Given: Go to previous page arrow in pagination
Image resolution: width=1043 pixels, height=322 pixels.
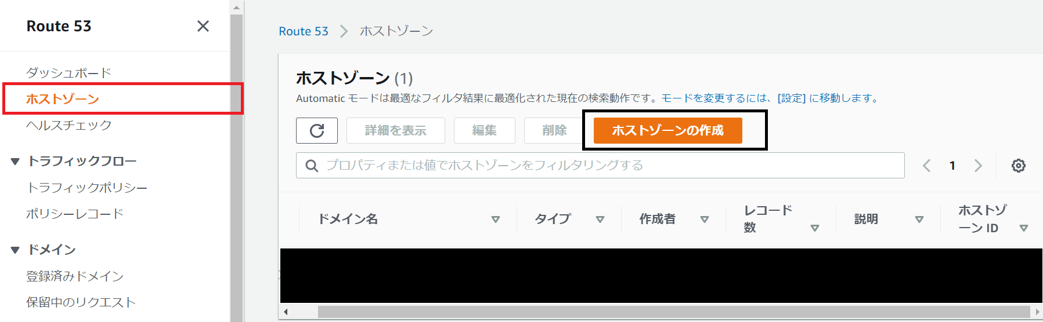Looking at the screenshot, I should click(927, 166).
